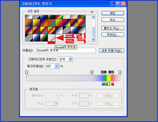Open the 매끄러움 slider popup arrow

[57, 66]
